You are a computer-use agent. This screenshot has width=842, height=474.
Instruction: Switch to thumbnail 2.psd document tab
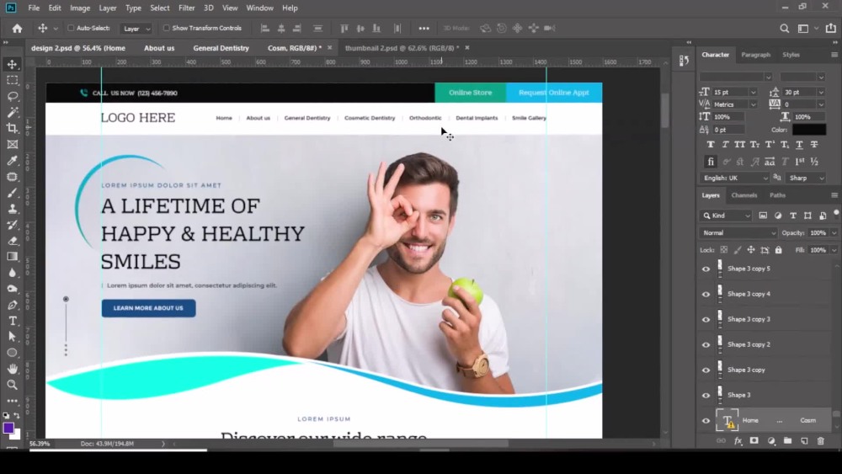coord(402,48)
